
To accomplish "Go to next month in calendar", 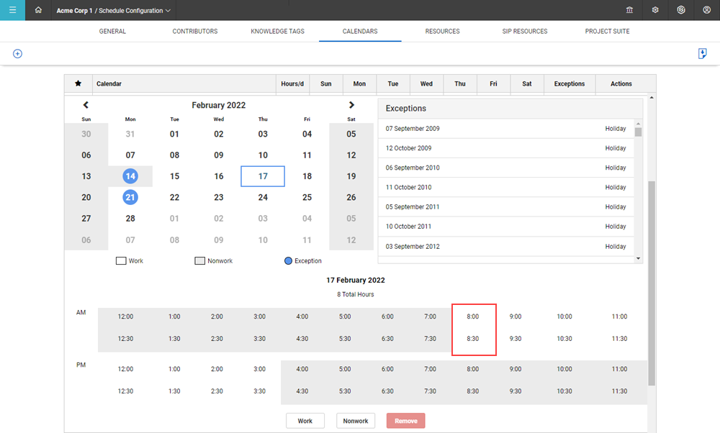I will 351,105.
